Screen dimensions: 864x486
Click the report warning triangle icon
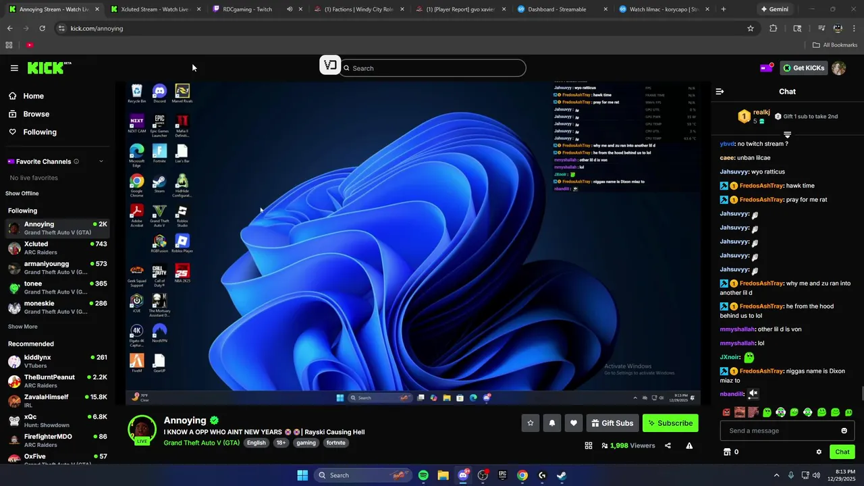pyautogui.click(x=689, y=446)
